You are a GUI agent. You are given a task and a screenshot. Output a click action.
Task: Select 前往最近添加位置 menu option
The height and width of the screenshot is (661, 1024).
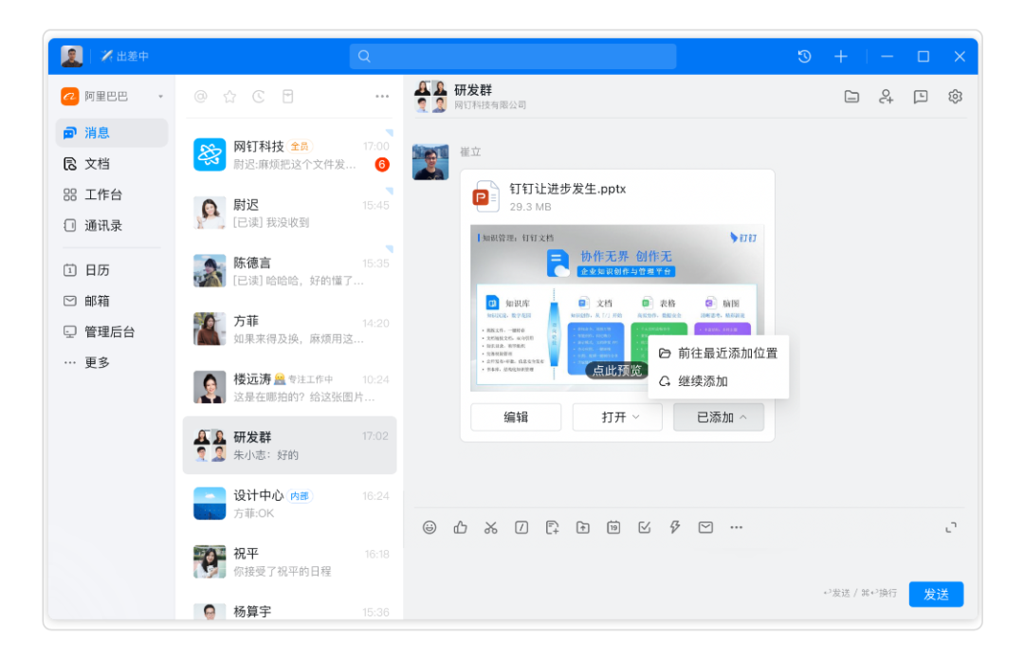point(718,353)
